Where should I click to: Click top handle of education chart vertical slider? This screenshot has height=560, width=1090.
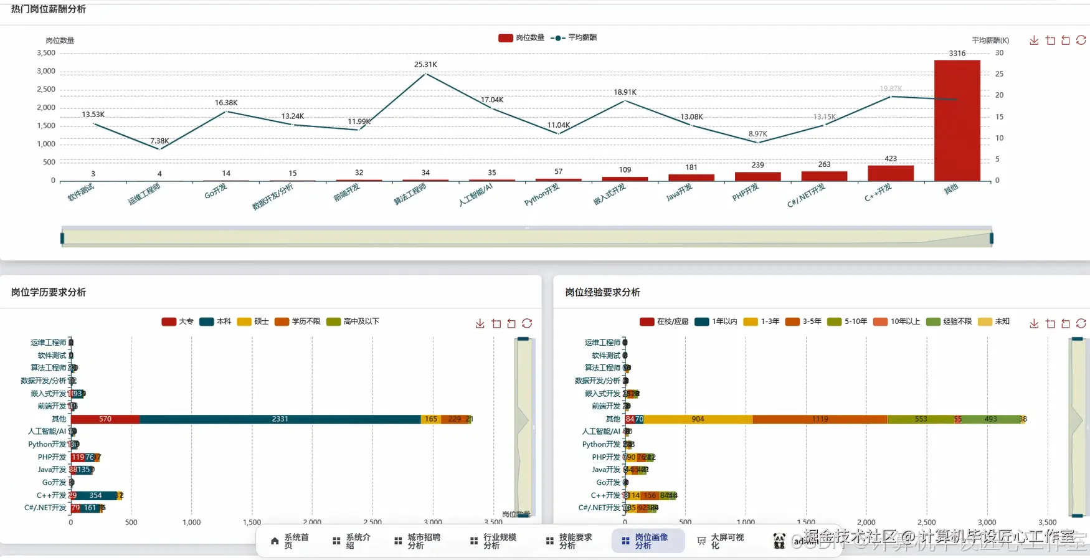click(523, 339)
